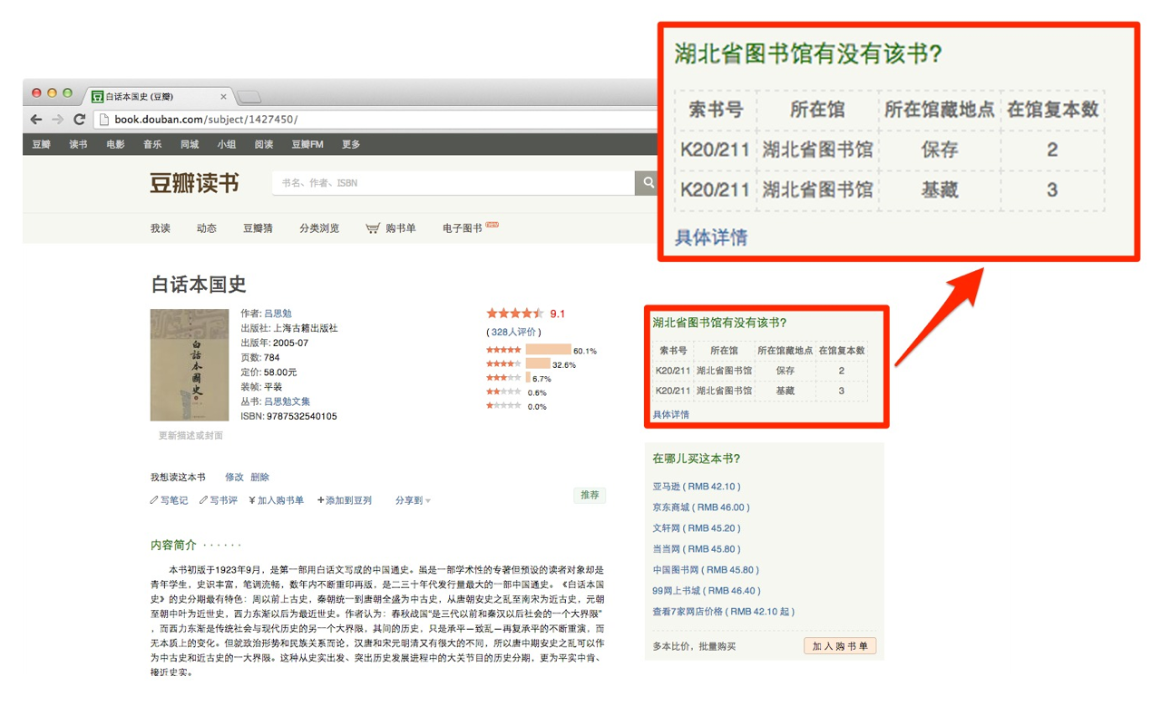Click the 推荐 button
This screenshot has width=1161, height=725.
coord(590,495)
